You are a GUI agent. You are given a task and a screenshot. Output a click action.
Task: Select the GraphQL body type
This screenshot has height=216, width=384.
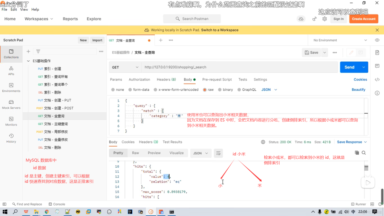(x=247, y=90)
